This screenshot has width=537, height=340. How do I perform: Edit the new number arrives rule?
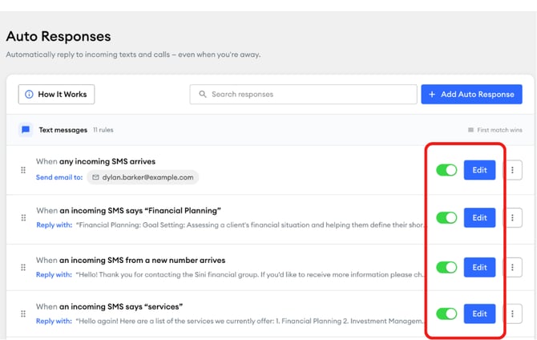coord(479,267)
